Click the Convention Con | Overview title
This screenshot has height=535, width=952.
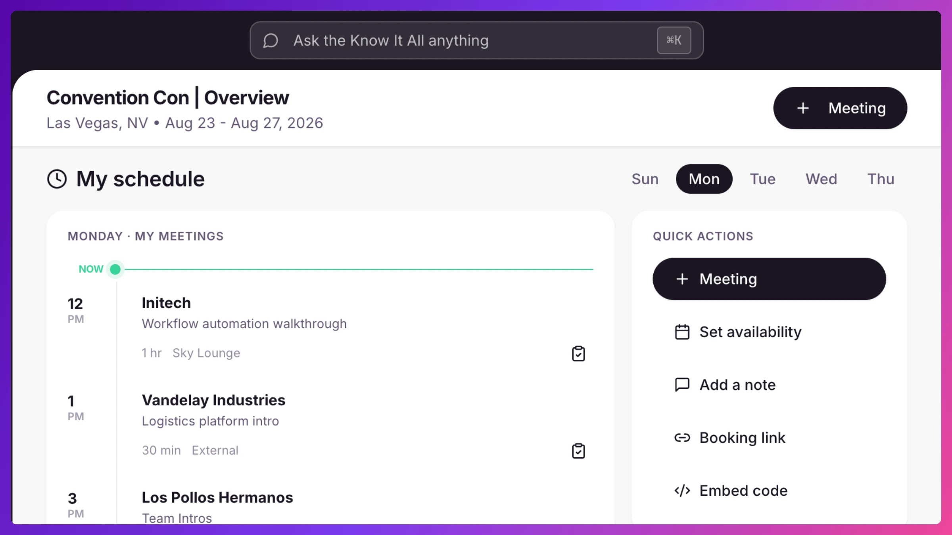(168, 97)
